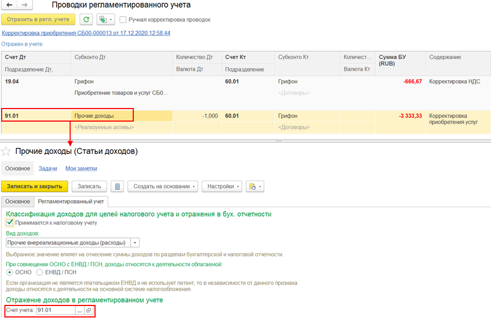The height and width of the screenshot is (318, 491).
Task: Choose an account via the ellipsis button in Счет учета
Action: (80, 310)
